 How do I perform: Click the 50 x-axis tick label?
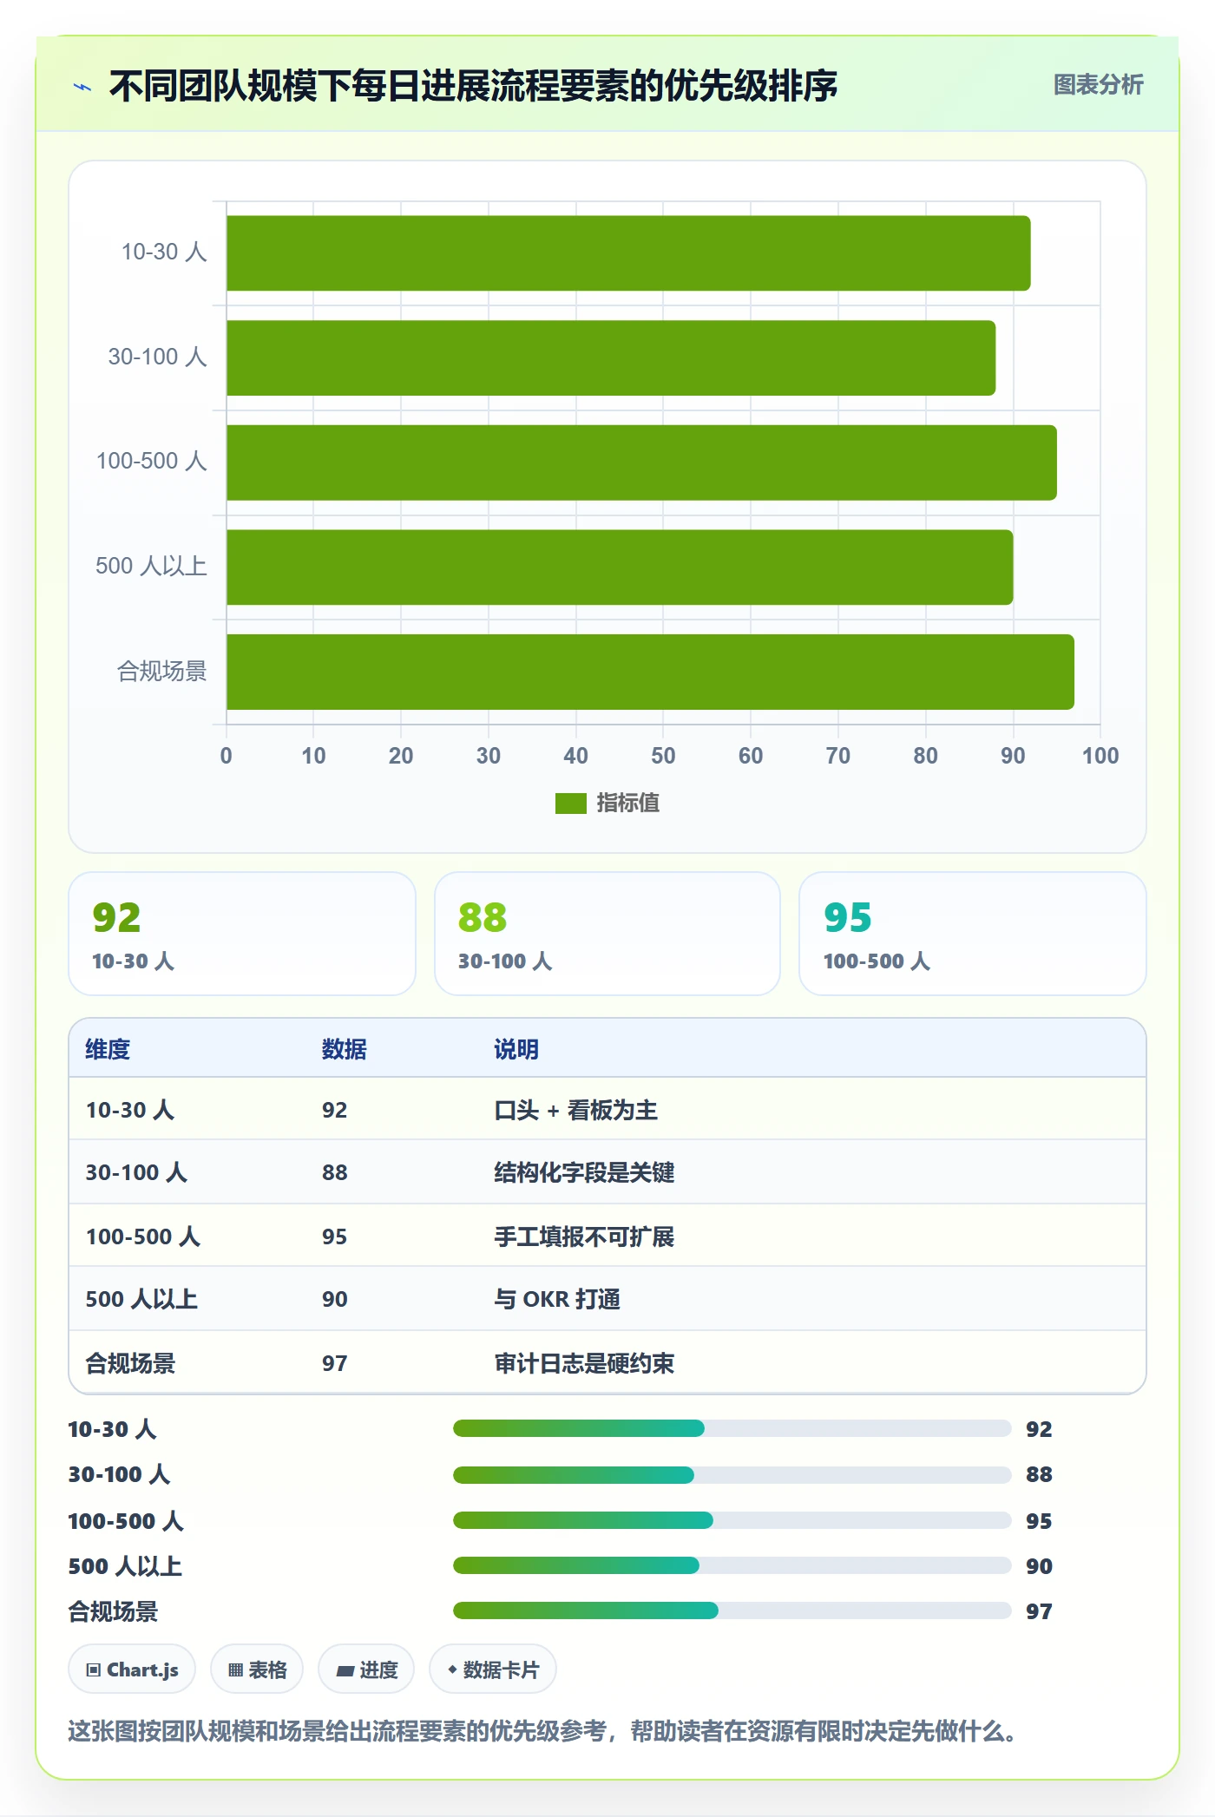pyautogui.click(x=663, y=756)
